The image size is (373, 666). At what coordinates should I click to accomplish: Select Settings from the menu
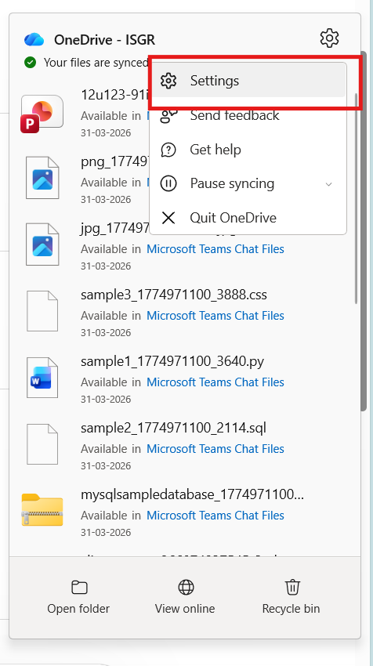[249, 81]
